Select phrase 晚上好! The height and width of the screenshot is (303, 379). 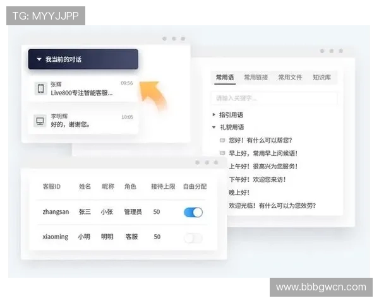click(x=239, y=193)
